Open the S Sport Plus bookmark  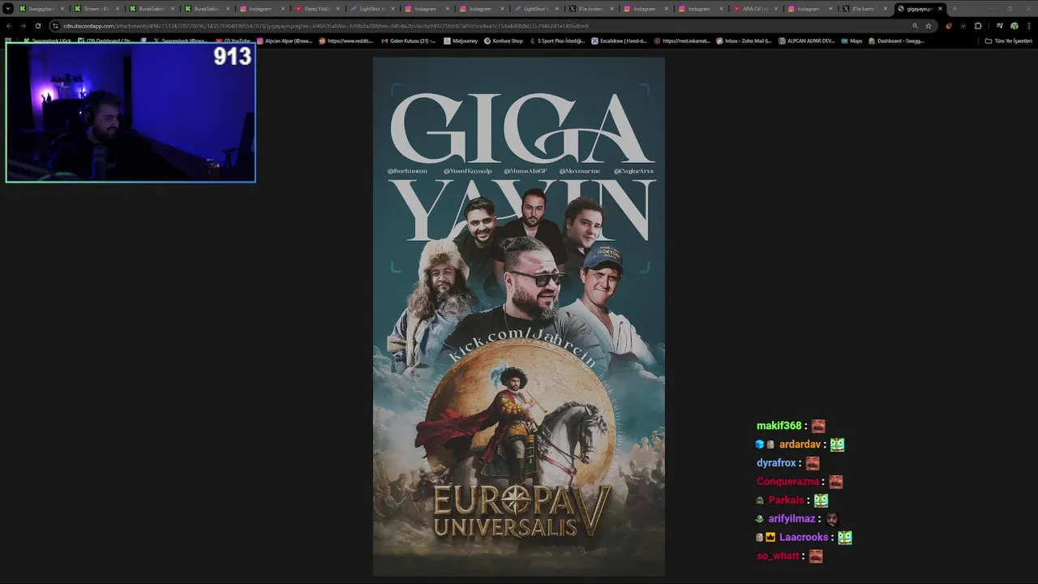click(557, 41)
